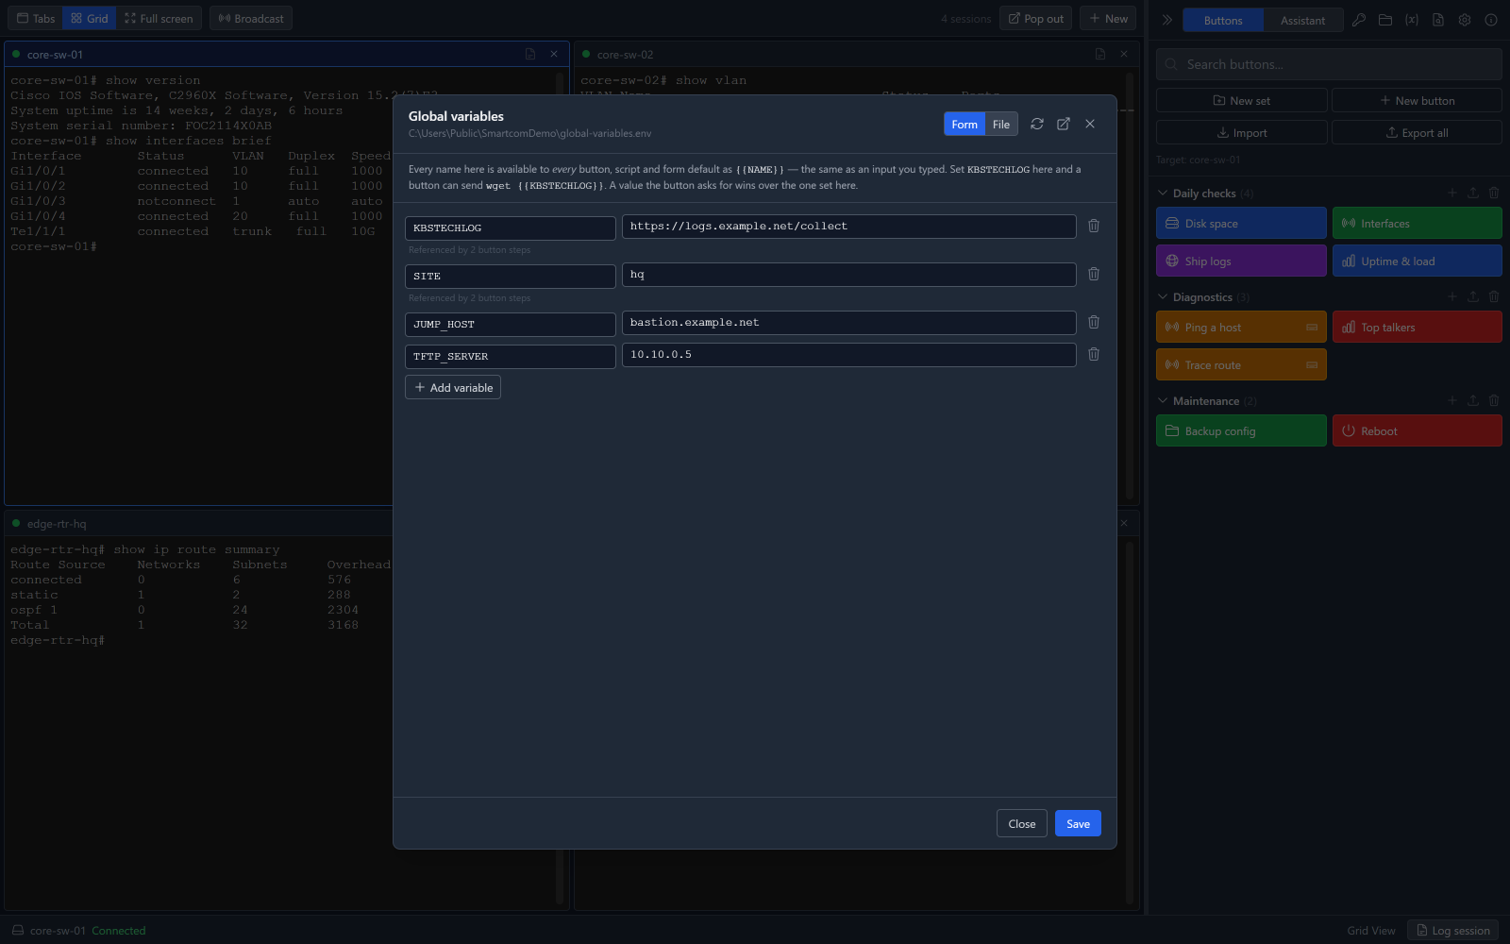Viewport: 1510px width, 944px height.
Task: Close the core-sw-01 session pane
Action: coord(554,55)
